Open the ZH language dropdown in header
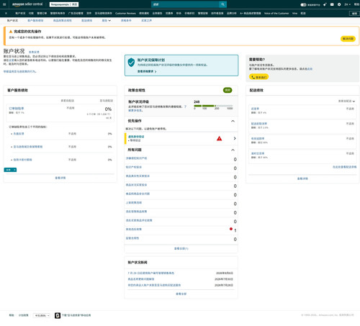The height and width of the screenshot is (326, 360). (x=347, y=4)
